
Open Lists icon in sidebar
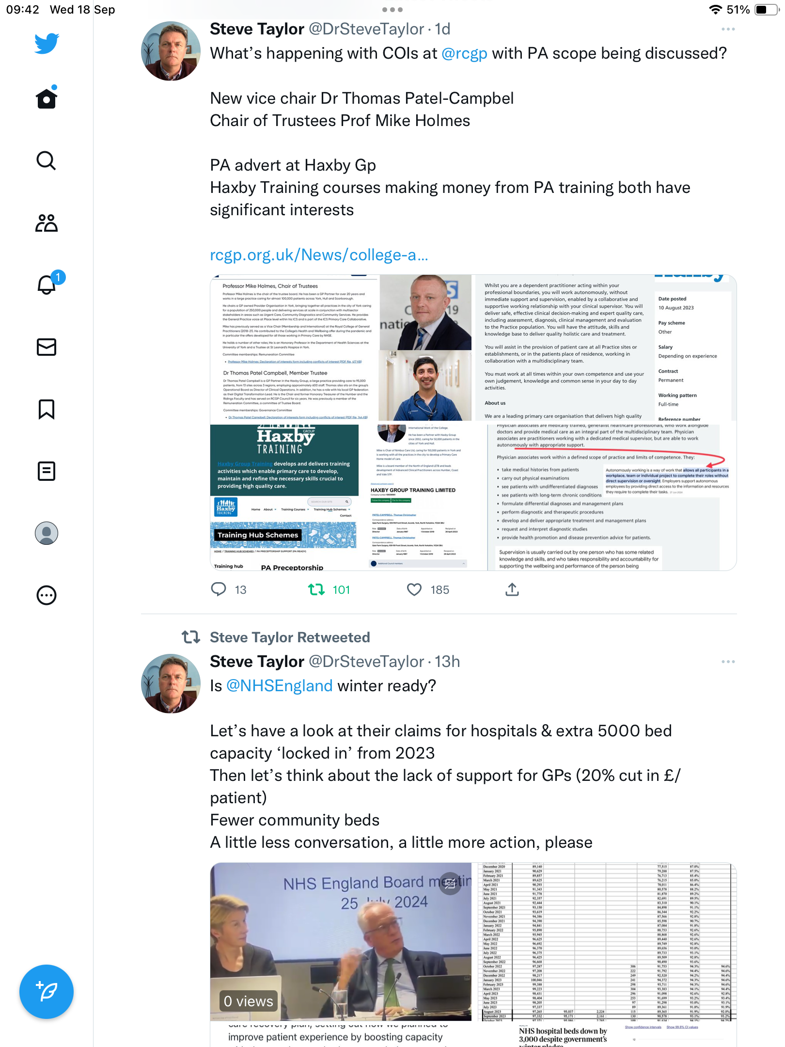click(47, 471)
